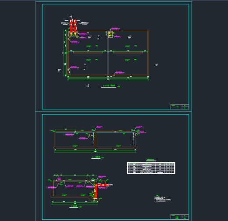Image resolution: width=228 pixels, height=221 pixels.
Task: Select the notes text block on bottom sheet
Action: pyautogui.click(x=163, y=198)
